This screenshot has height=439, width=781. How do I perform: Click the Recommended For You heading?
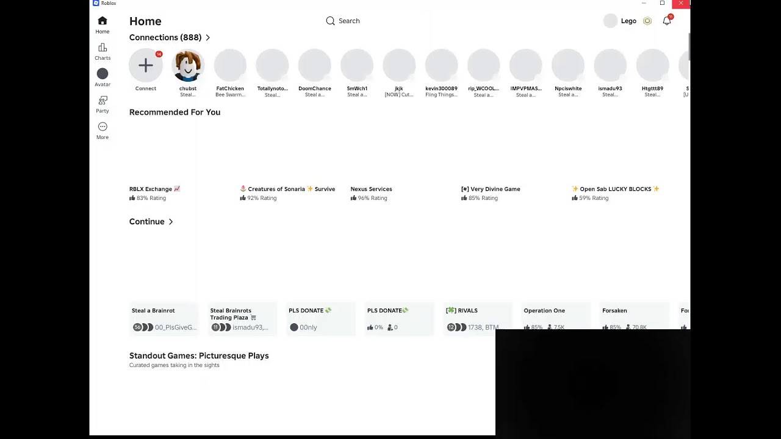click(x=175, y=112)
